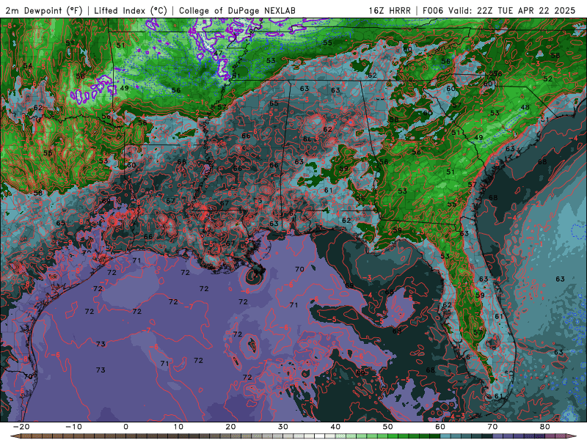This screenshot has height=440, width=587.
Task: Click the 'F006 Valid: 22Z TUE APR 22 2025' text
Action: (x=499, y=10)
